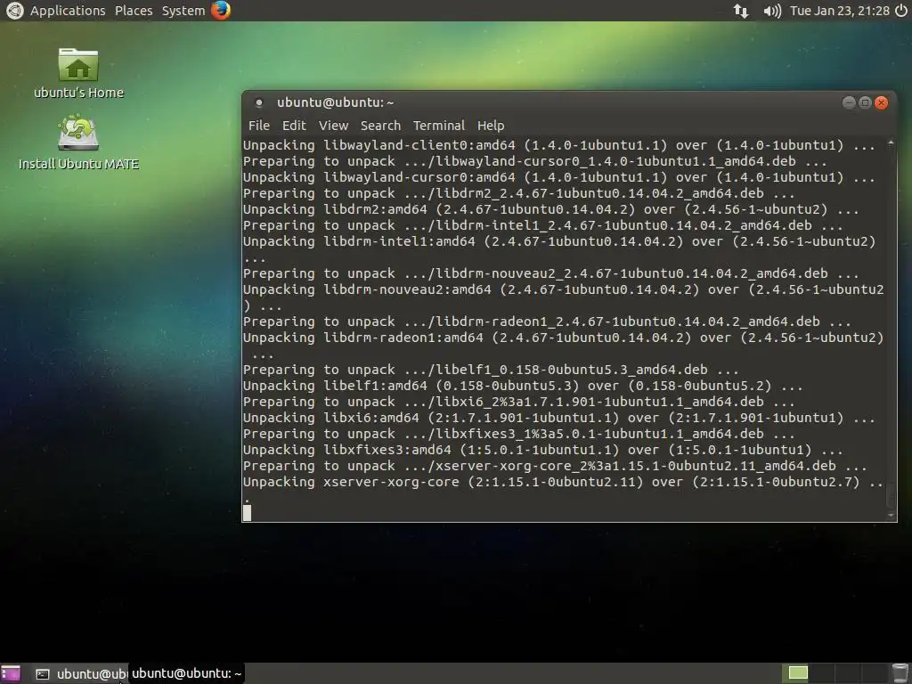The height and width of the screenshot is (684, 912).
Task: Click 'Unpacking libdrm-nouveau2:amd64' line
Action: [564, 289]
